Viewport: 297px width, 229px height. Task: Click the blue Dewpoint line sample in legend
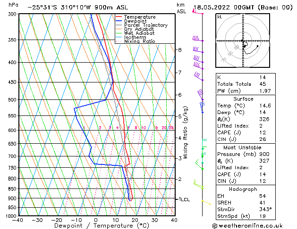pos(119,21)
